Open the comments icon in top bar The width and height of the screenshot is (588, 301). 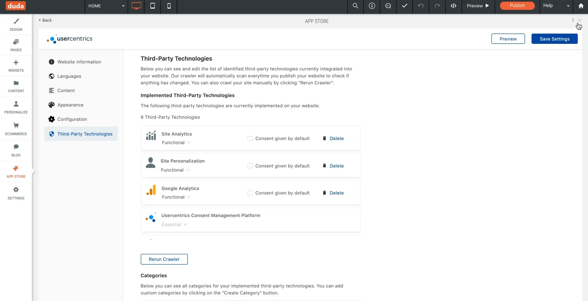[x=388, y=6]
